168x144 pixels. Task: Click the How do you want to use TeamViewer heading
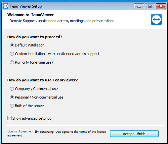click(x=42, y=80)
